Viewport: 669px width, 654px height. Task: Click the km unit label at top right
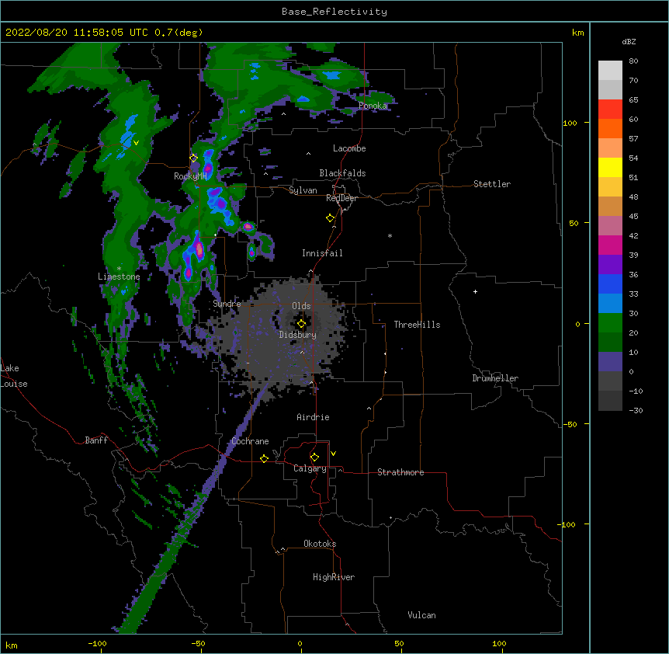(577, 33)
